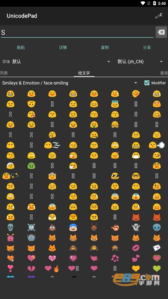Select the smiling face with halo emoji
The width and height of the screenshot is (168, 299).
coord(115,104)
